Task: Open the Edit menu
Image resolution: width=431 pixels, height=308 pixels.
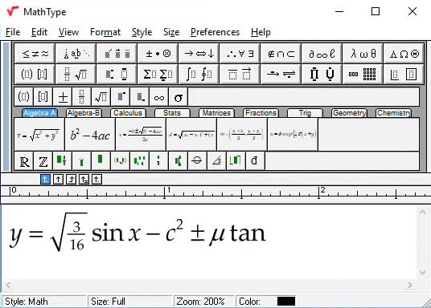Action: pyautogui.click(x=39, y=32)
